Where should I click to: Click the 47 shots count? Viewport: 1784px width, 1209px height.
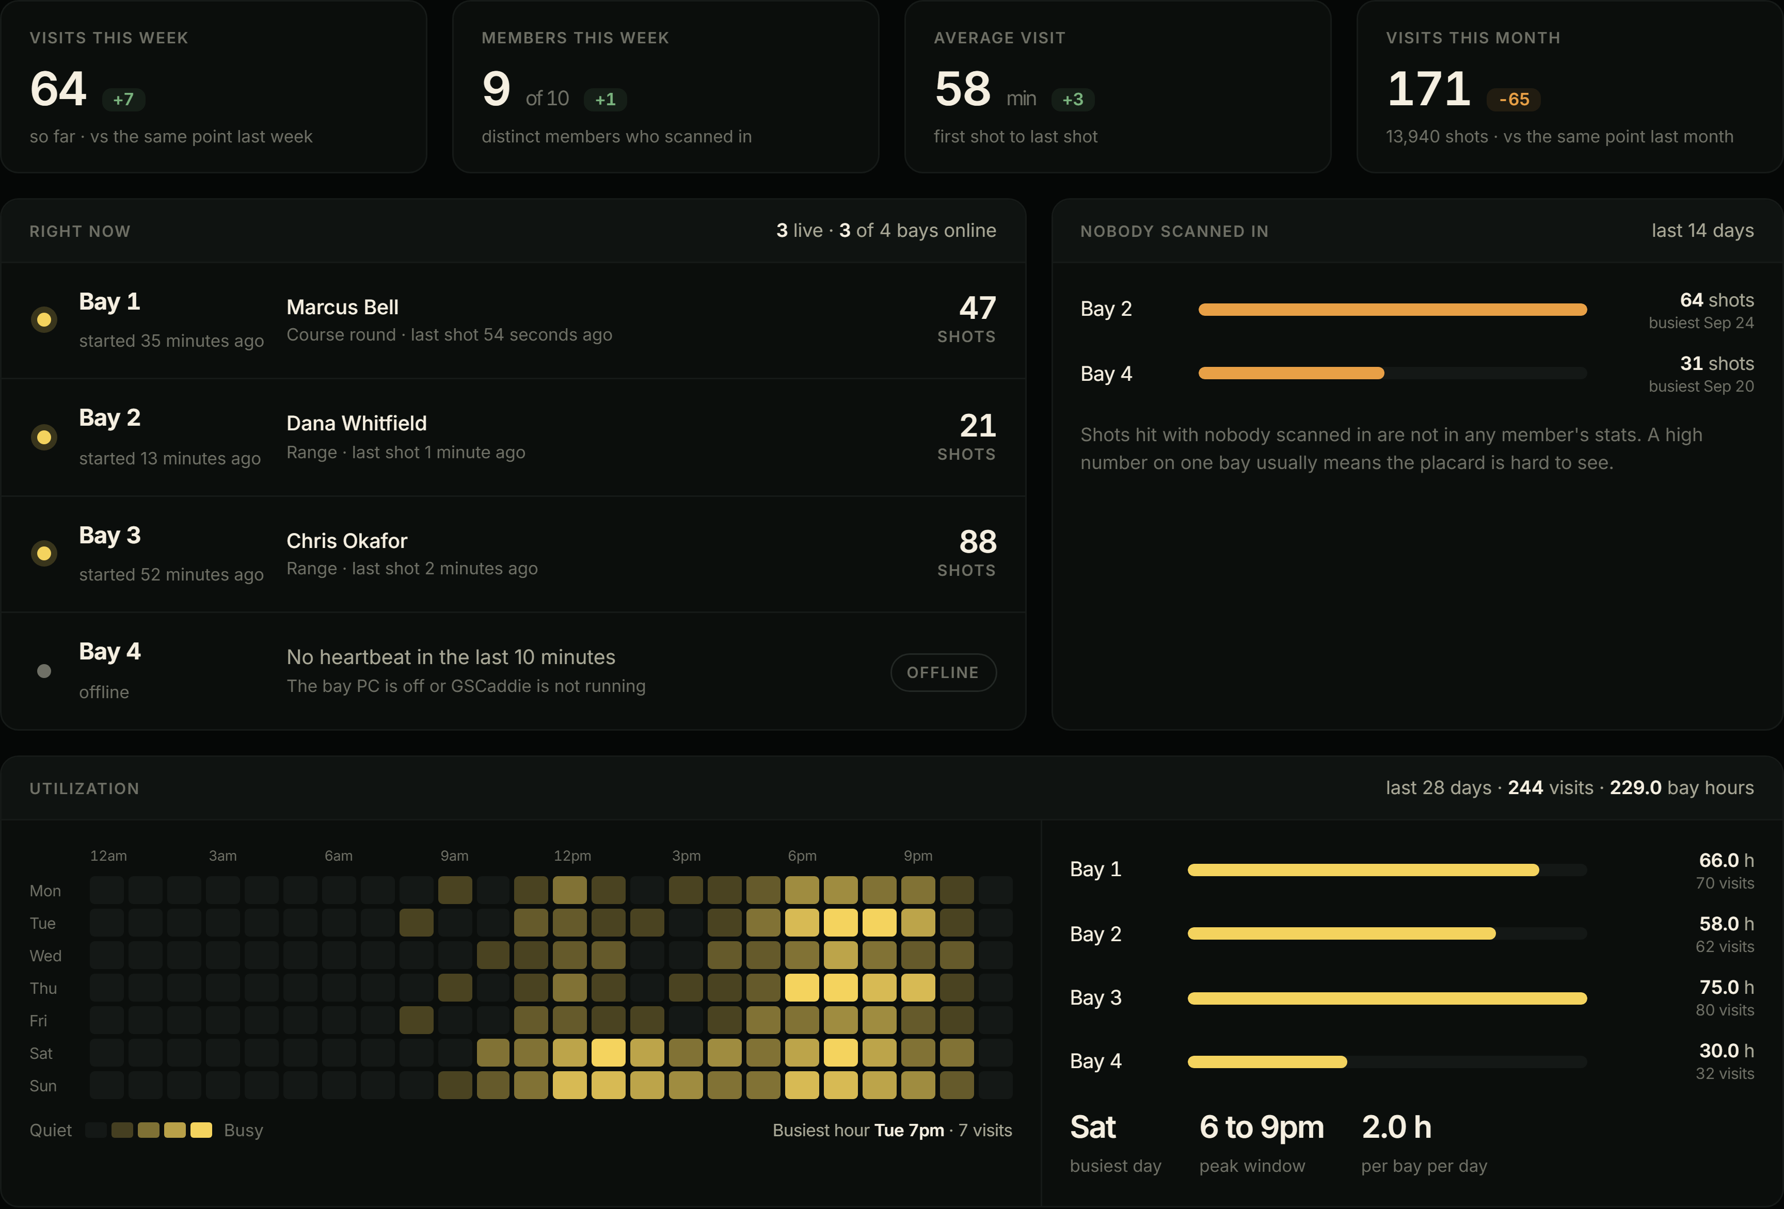tap(977, 309)
